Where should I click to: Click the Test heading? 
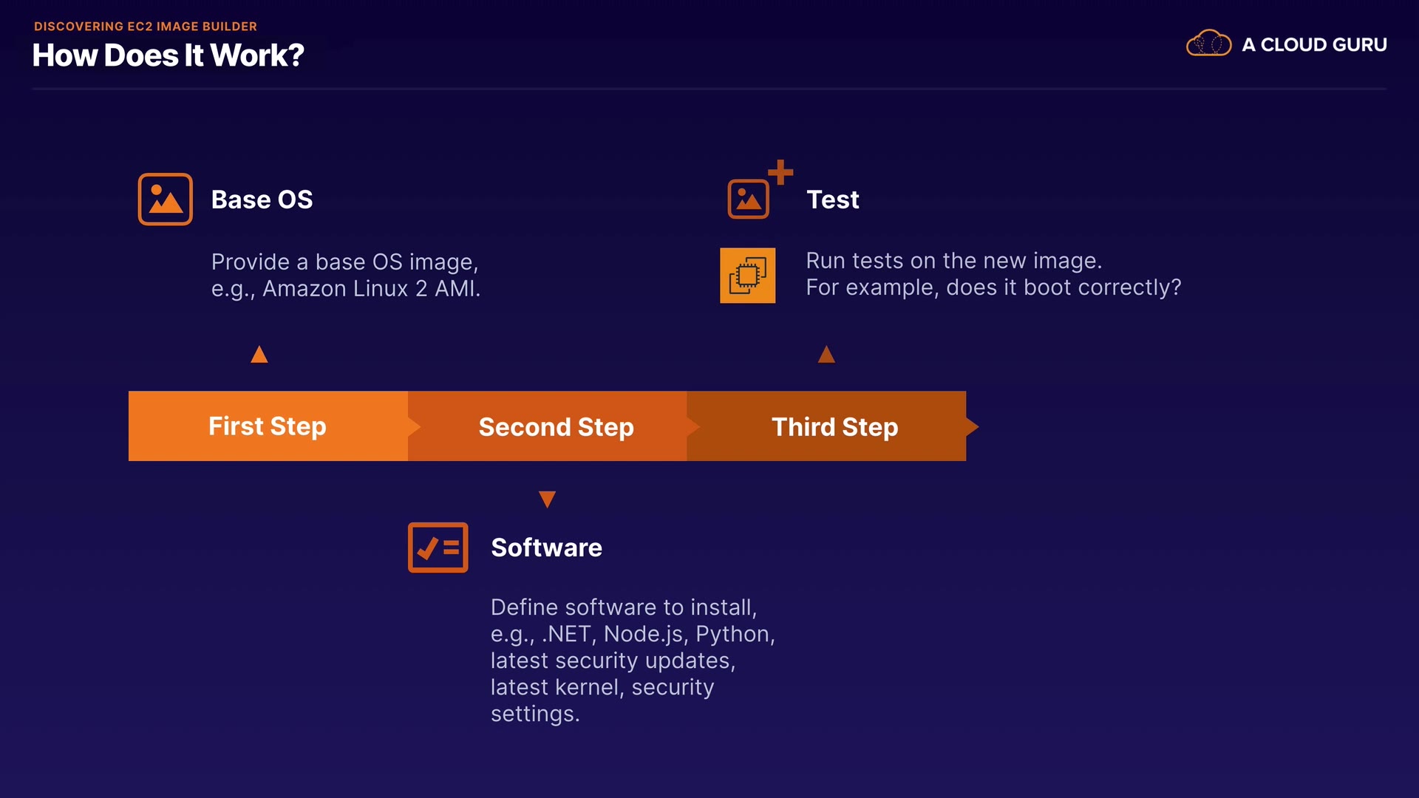[832, 199]
